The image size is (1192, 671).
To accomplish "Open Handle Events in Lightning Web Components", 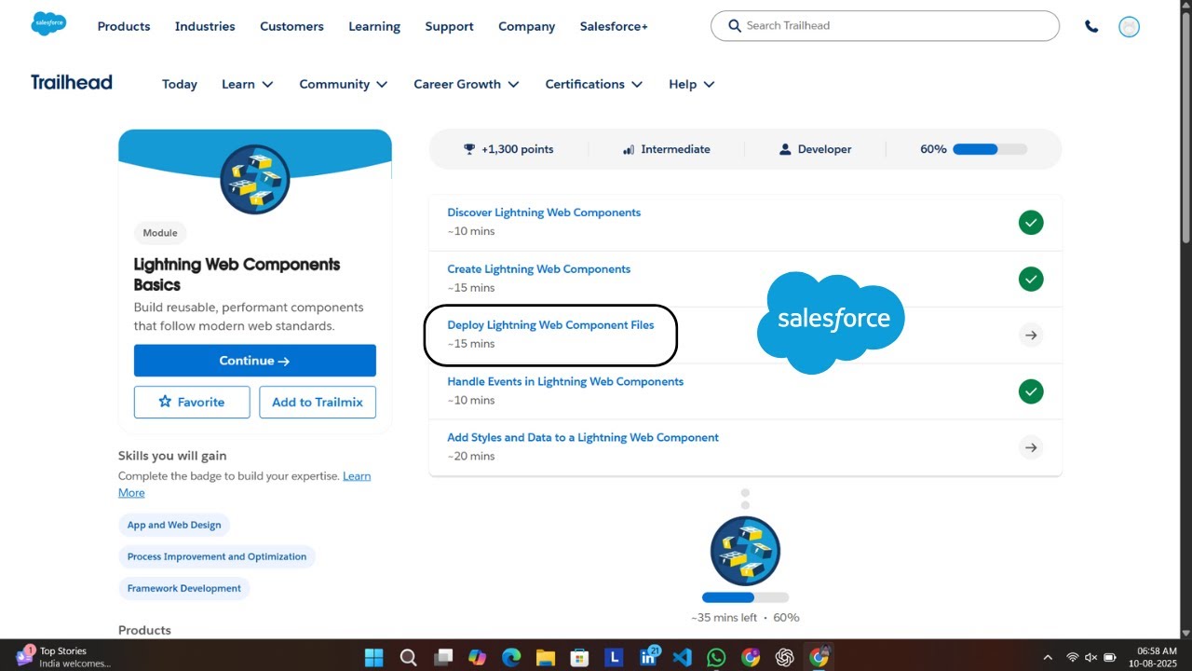I will 565,381.
